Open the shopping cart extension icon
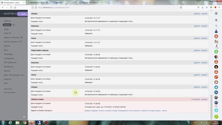The image size is (222, 125). coord(211,7)
